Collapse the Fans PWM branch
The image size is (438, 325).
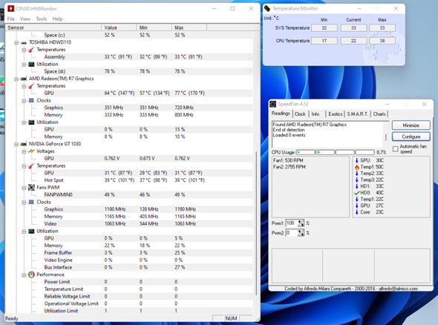click(x=24, y=188)
